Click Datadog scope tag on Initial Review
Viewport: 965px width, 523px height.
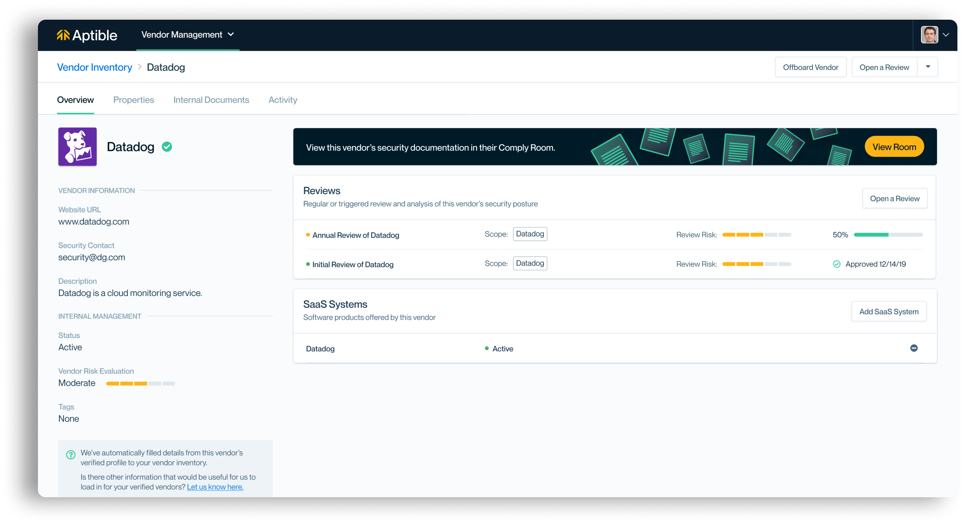[x=530, y=263]
